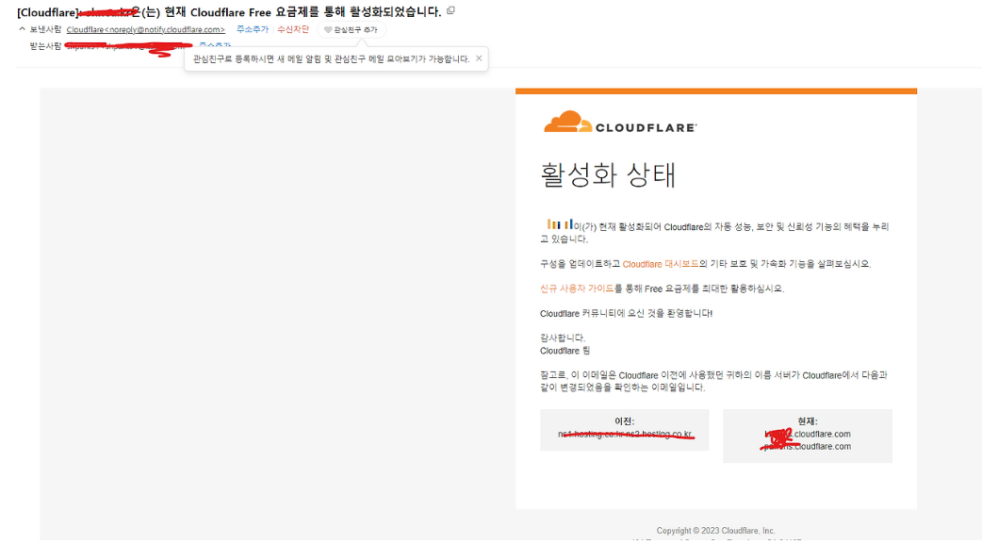Click the Cloudflare logo in the email
This screenshot has height=544, width=998.
(x=620, y=122)
